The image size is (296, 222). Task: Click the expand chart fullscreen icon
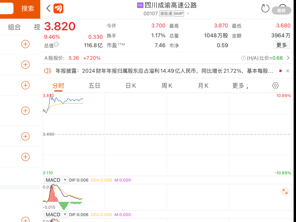point(285,191)
